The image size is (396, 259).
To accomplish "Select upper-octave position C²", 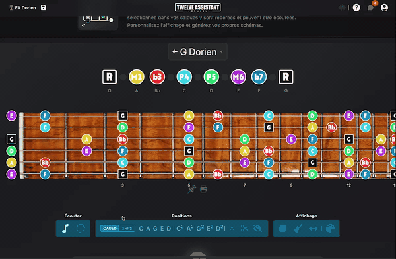I will 180,229.
